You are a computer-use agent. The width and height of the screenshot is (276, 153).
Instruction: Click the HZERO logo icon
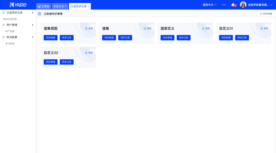pyautogui.click(x=12, y=5)
